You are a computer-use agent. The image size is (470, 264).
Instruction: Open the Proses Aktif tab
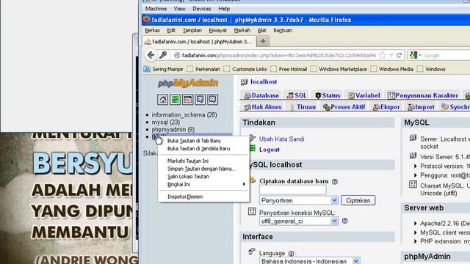click(344, 107)
